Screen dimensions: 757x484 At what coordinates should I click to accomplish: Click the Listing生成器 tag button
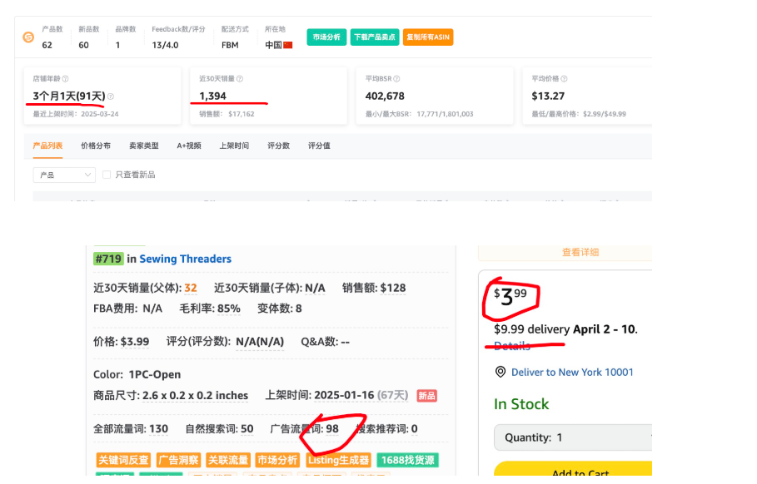tap(338, 460)
